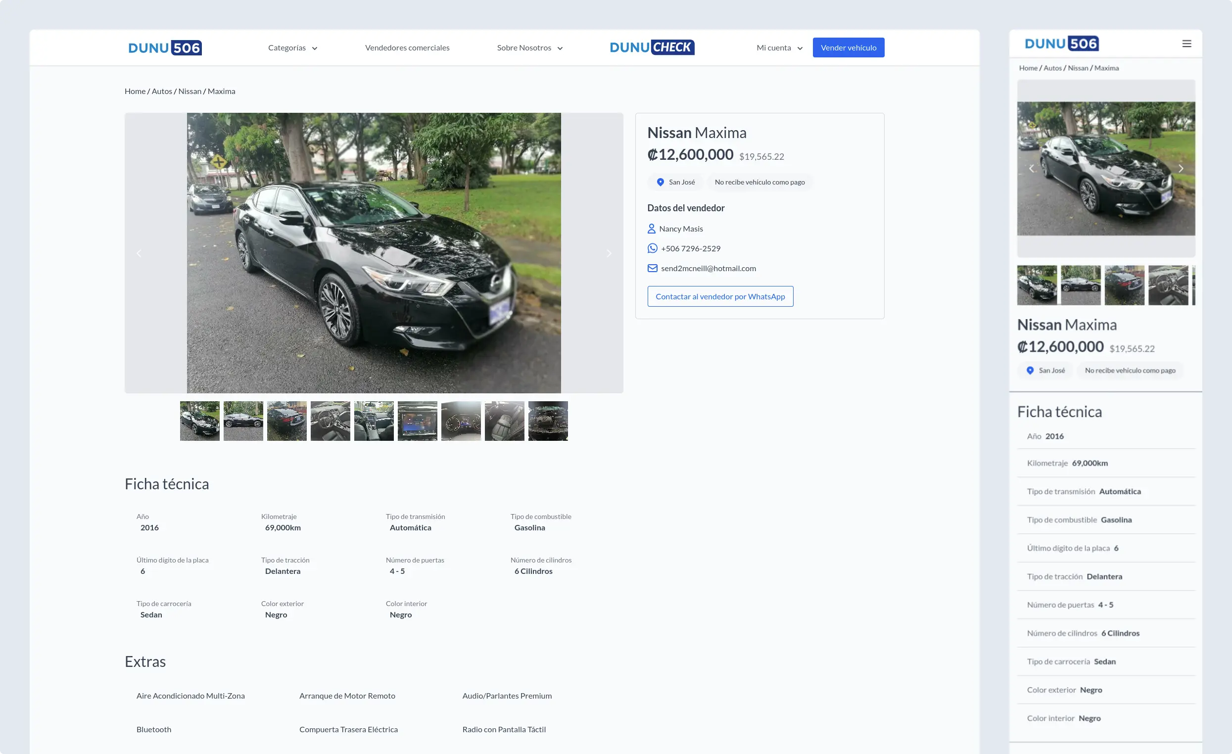Click the DUNU506 logo in the header
Image resolution: width=1232 pixels, height=754 pixels.
(164, 47)
